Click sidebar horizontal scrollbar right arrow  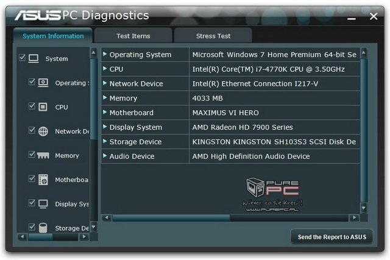[84, 237]
